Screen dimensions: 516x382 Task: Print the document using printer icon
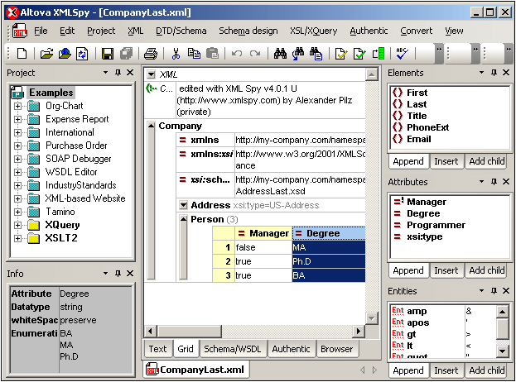tap(151, 53)
